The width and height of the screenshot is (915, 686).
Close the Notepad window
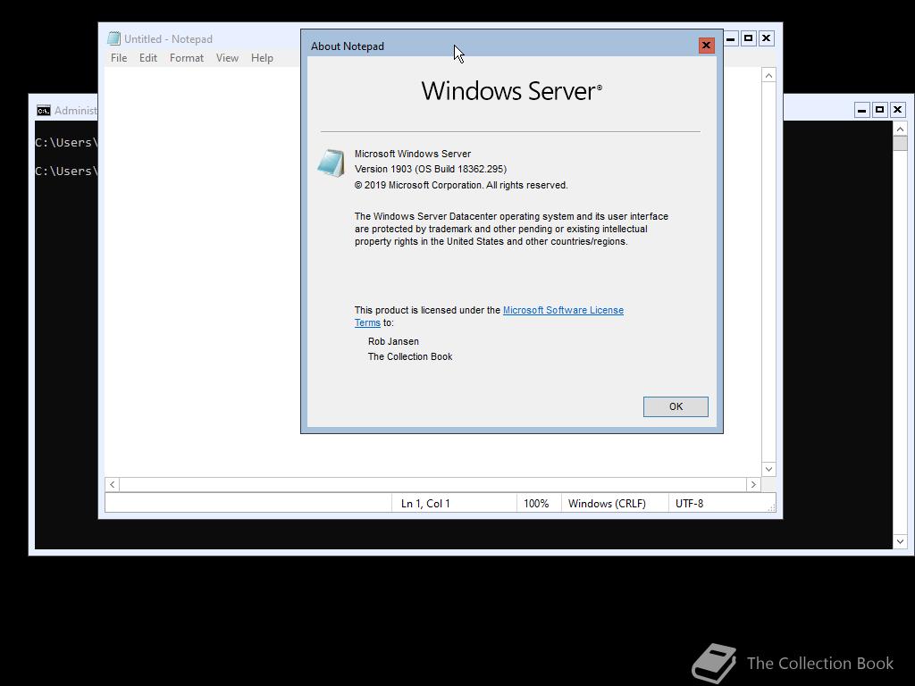click(766, 38)
